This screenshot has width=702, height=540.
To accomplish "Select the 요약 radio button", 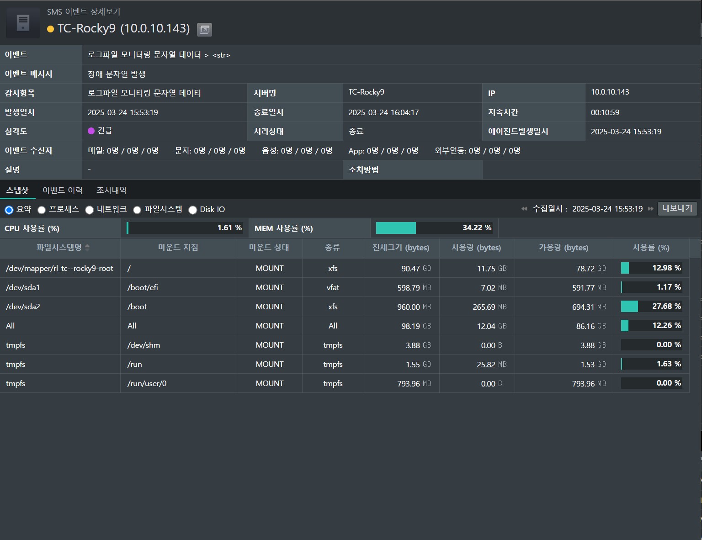I will coord(9,210).
